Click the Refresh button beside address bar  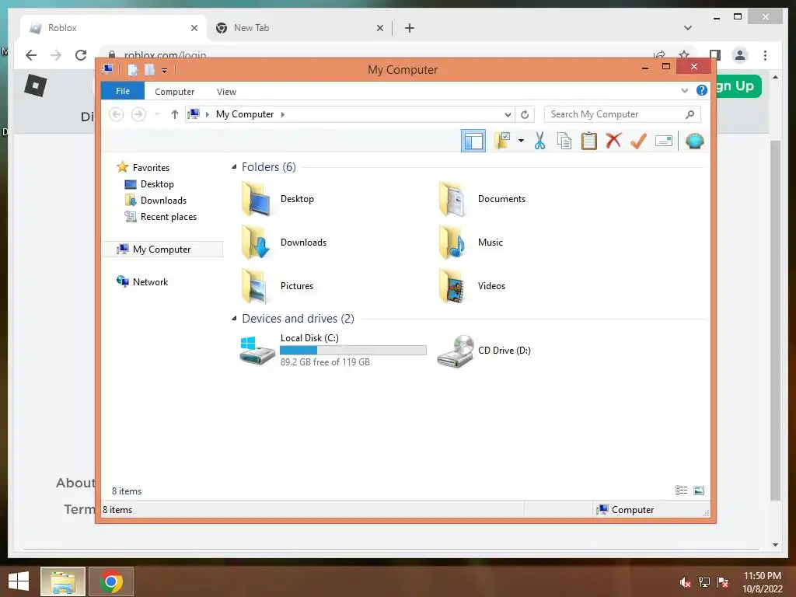point(525,115)
